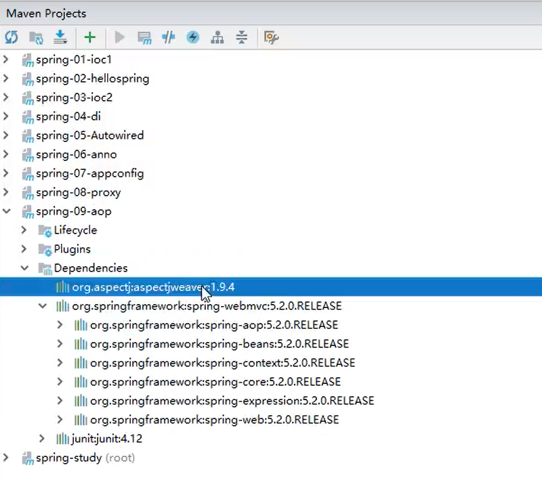Execute Maven goal icon
This screenshot has height=478, width=542.
tap(144, 37)
